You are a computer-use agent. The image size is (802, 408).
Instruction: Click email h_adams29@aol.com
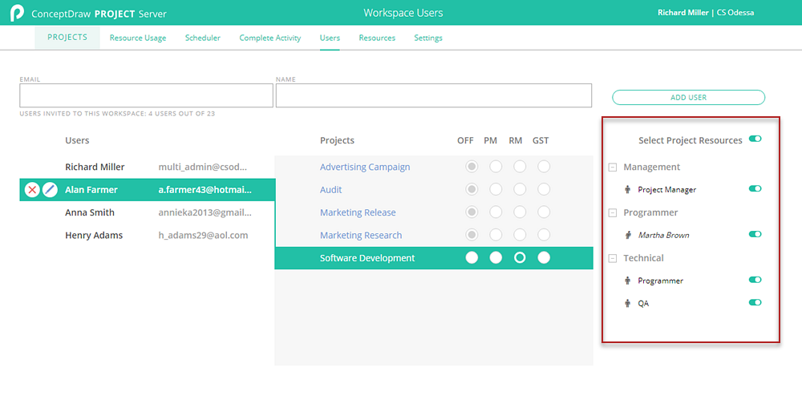point(203,235)
